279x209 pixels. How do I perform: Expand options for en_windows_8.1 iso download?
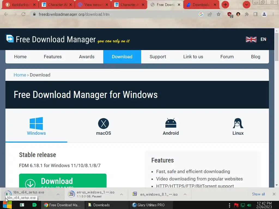point(185,194)
